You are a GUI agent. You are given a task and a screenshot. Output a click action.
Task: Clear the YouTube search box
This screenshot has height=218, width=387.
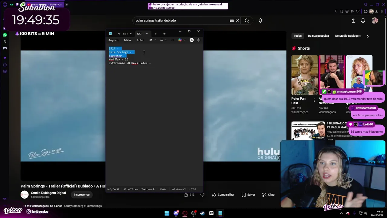click(x=237, y=21)
